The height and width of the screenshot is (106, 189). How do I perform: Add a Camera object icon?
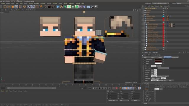[92, 7]
